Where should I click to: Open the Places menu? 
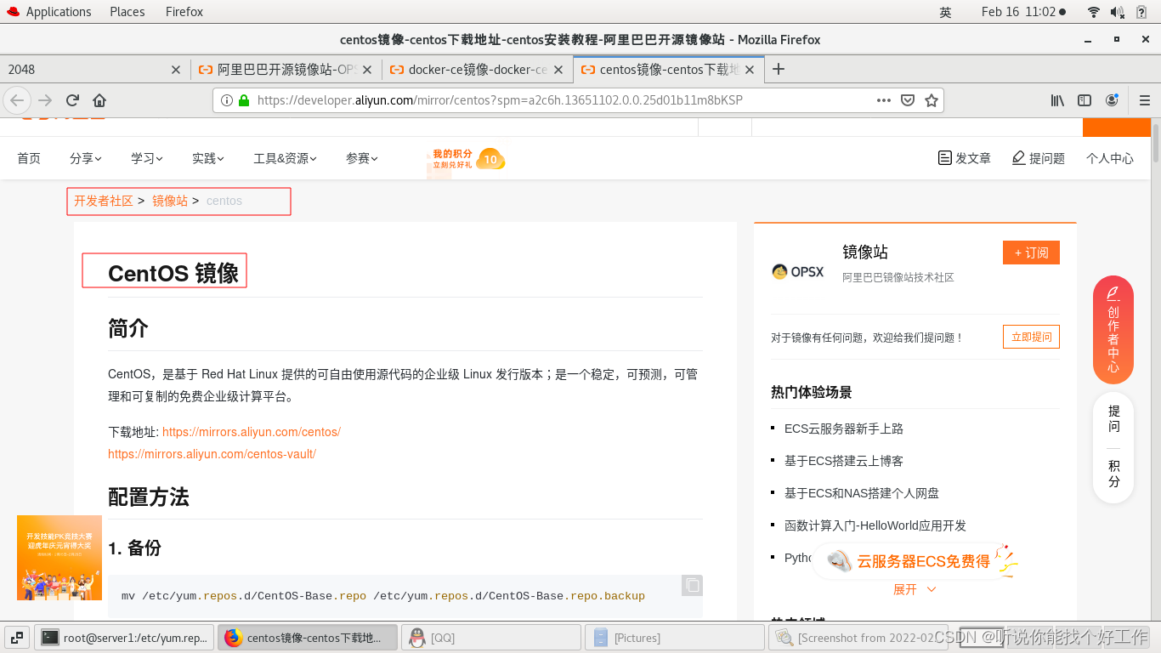[127, 12]
